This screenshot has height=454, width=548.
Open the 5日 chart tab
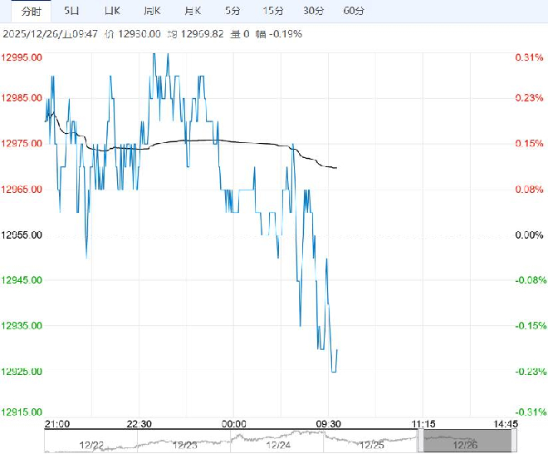point(73,11)
